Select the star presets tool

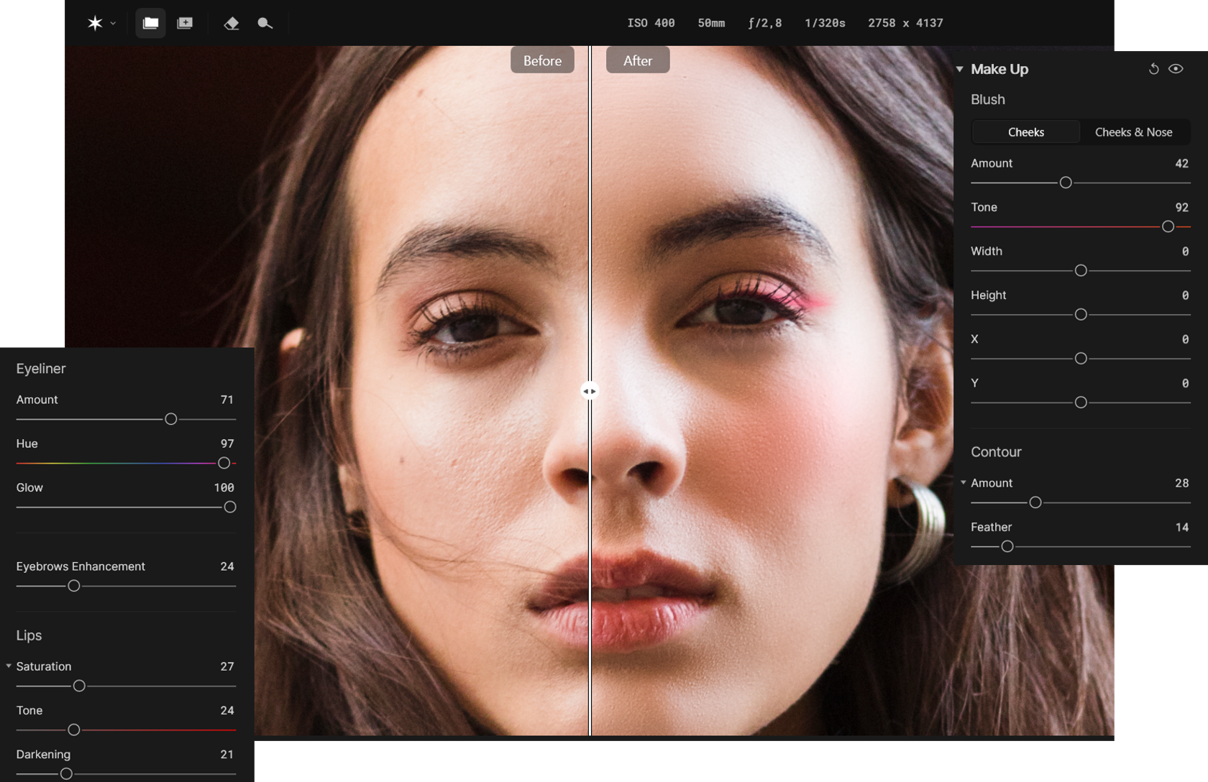click(x=94, y=23)
